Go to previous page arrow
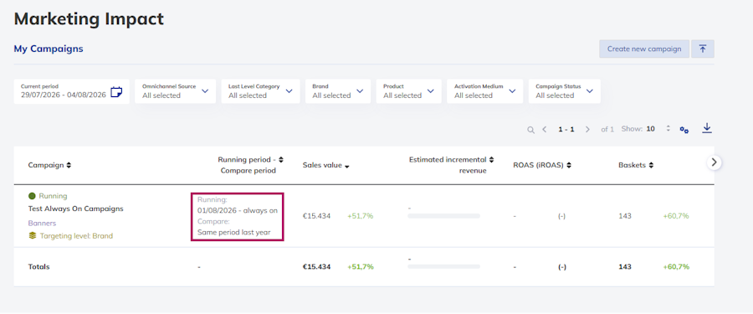Viewport: 753px width, 314px height. [x=545, y=129]
